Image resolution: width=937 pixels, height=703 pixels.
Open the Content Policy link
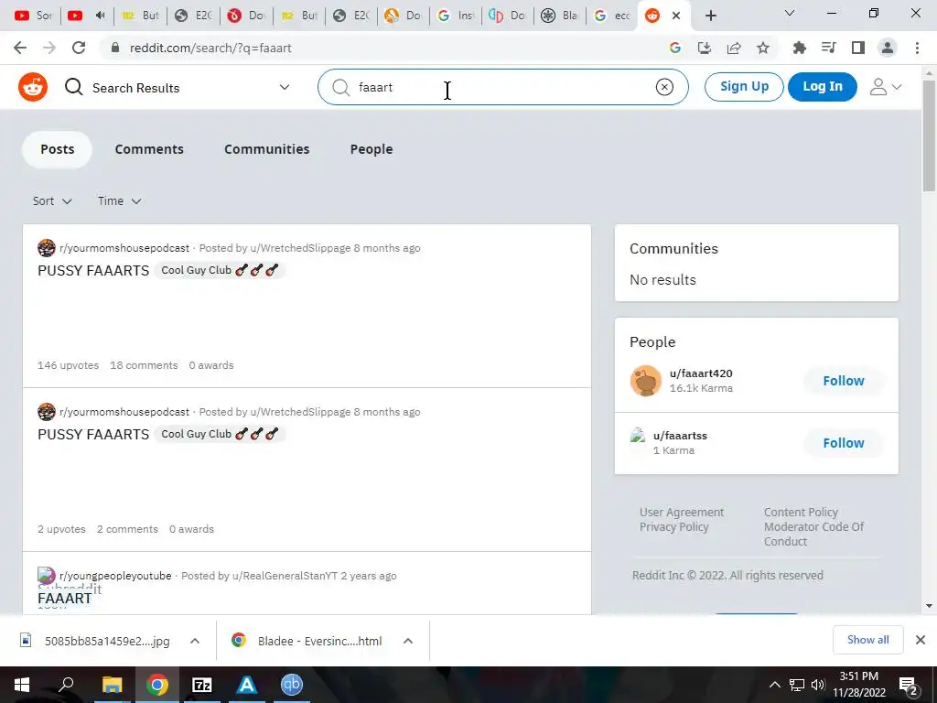pyautogui.click(x=801, y=513)
